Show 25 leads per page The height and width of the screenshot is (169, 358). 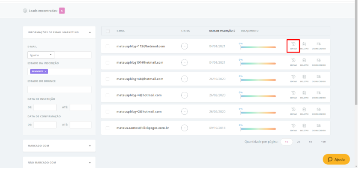tap(299, 142)
